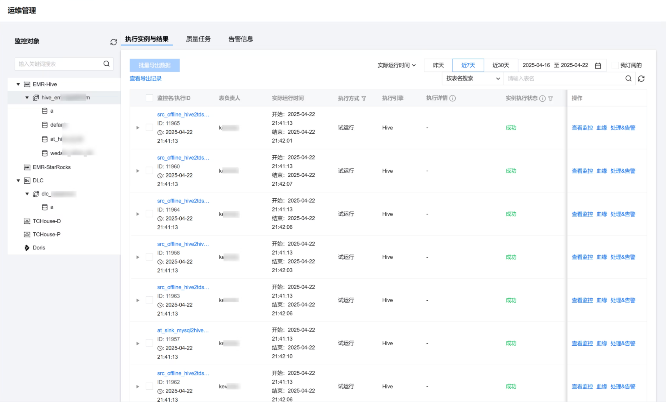The image size is (666, 402).
Task: Click the info icon next to 执行详情
Action: click(x=453, y=99)
